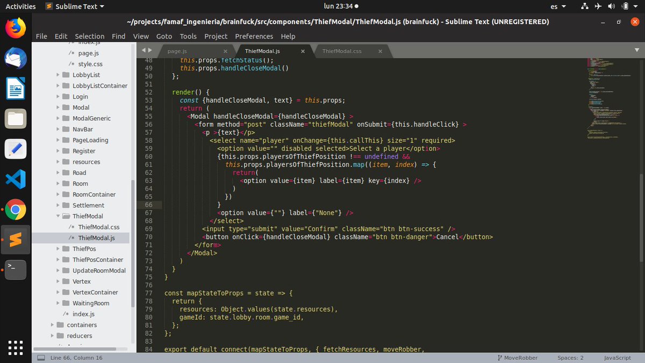Viewport: 645px width, 363px height.
Task: Click line number 77 in gutter
Action: click(x=148, y=293)
